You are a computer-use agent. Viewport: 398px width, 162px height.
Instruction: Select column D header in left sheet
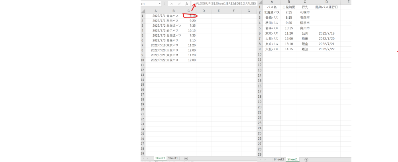pos(203,11)
